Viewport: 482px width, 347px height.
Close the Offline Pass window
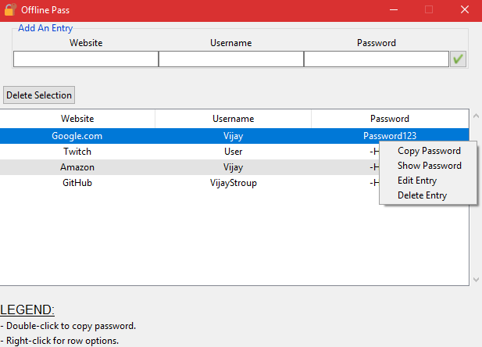coord(465,9)
